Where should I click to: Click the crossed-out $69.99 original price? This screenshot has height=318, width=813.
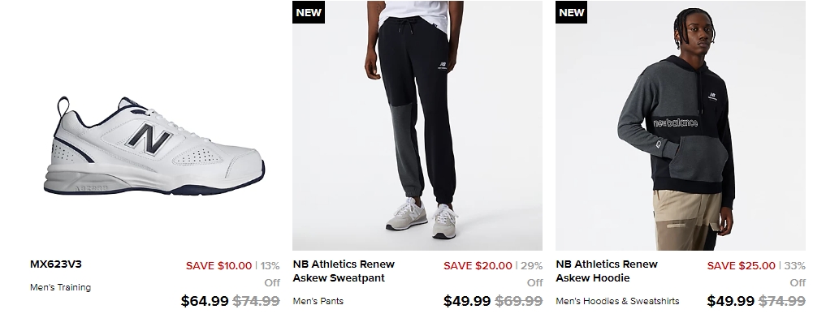(x=519, y=301)
